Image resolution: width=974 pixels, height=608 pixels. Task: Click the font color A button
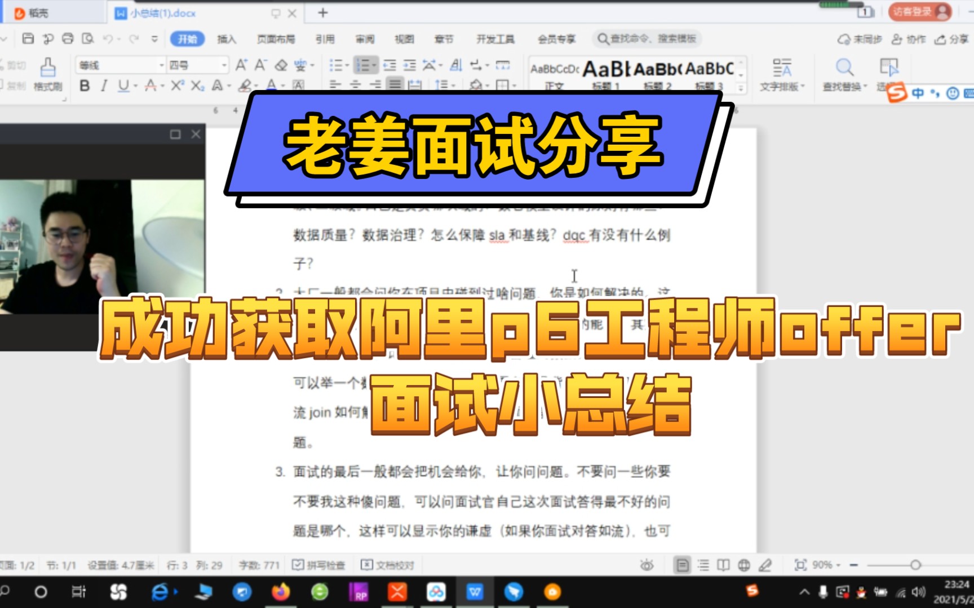272,86
